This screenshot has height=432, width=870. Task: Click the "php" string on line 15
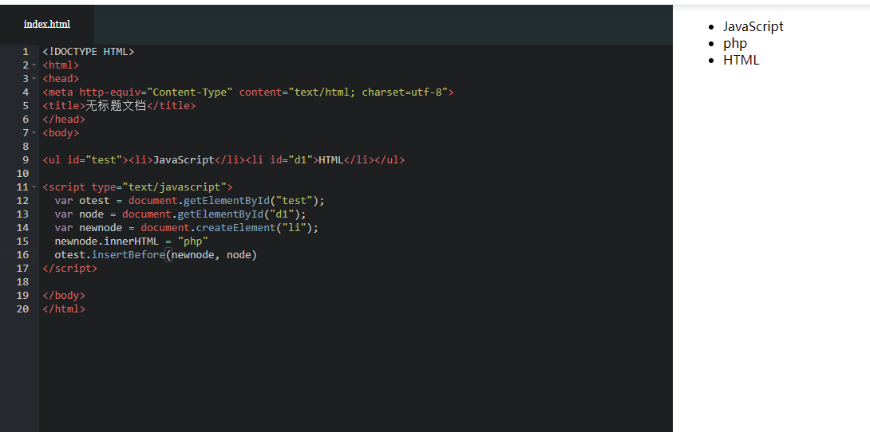[193, 242]
